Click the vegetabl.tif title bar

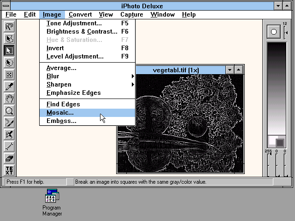(180, 70)
